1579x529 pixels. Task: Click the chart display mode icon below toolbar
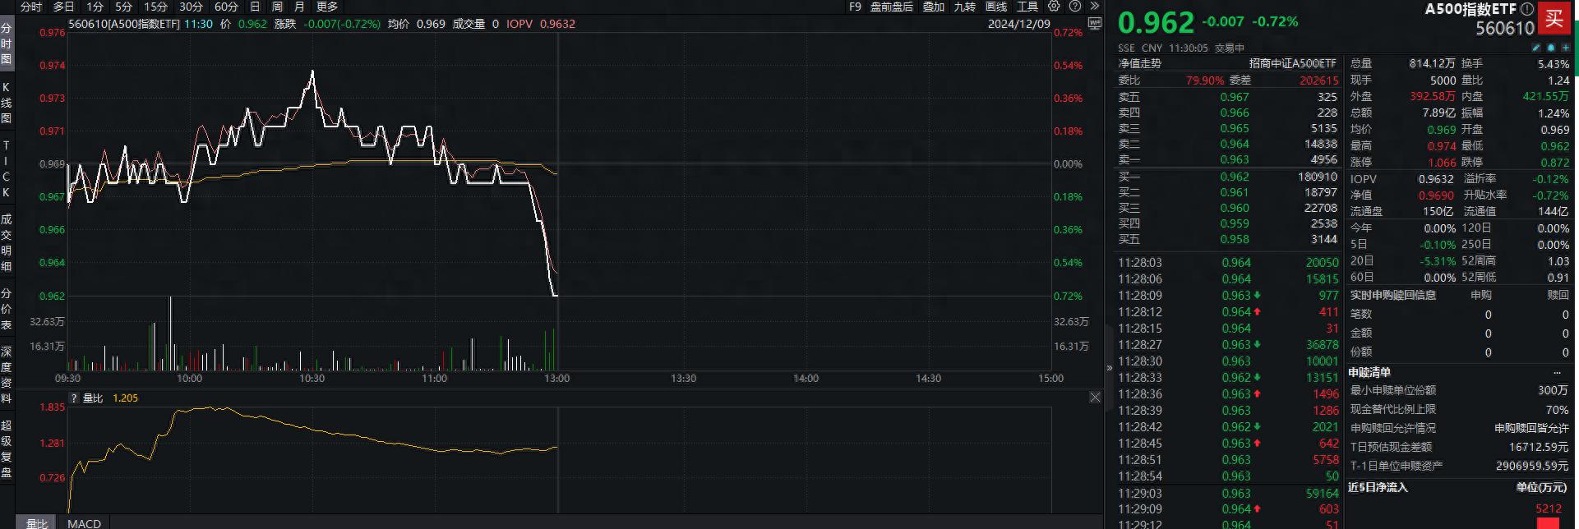[x=1094, y=25]
